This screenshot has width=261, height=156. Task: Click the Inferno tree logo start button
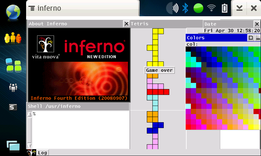tap(31, 152)
